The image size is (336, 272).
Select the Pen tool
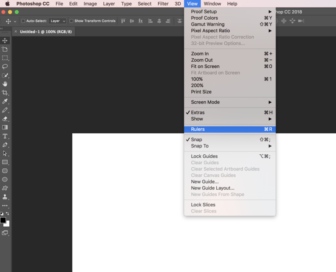(5, 145)
